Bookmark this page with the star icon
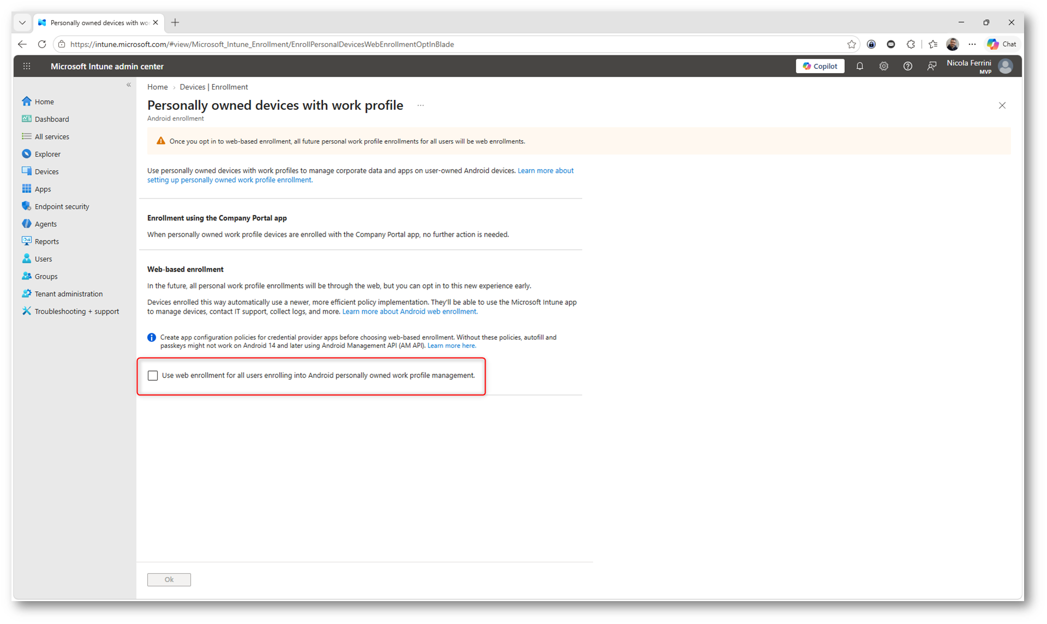The image size is (1047, 624). [851, 44]
